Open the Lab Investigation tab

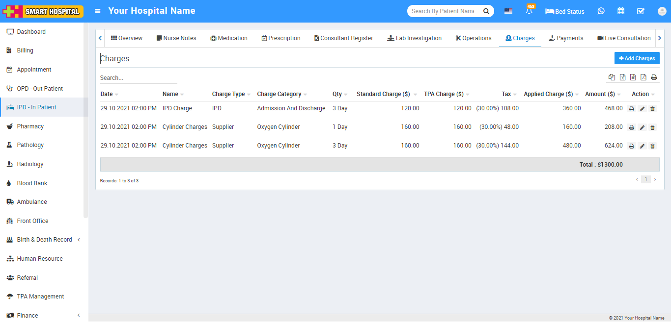(414, 38)
